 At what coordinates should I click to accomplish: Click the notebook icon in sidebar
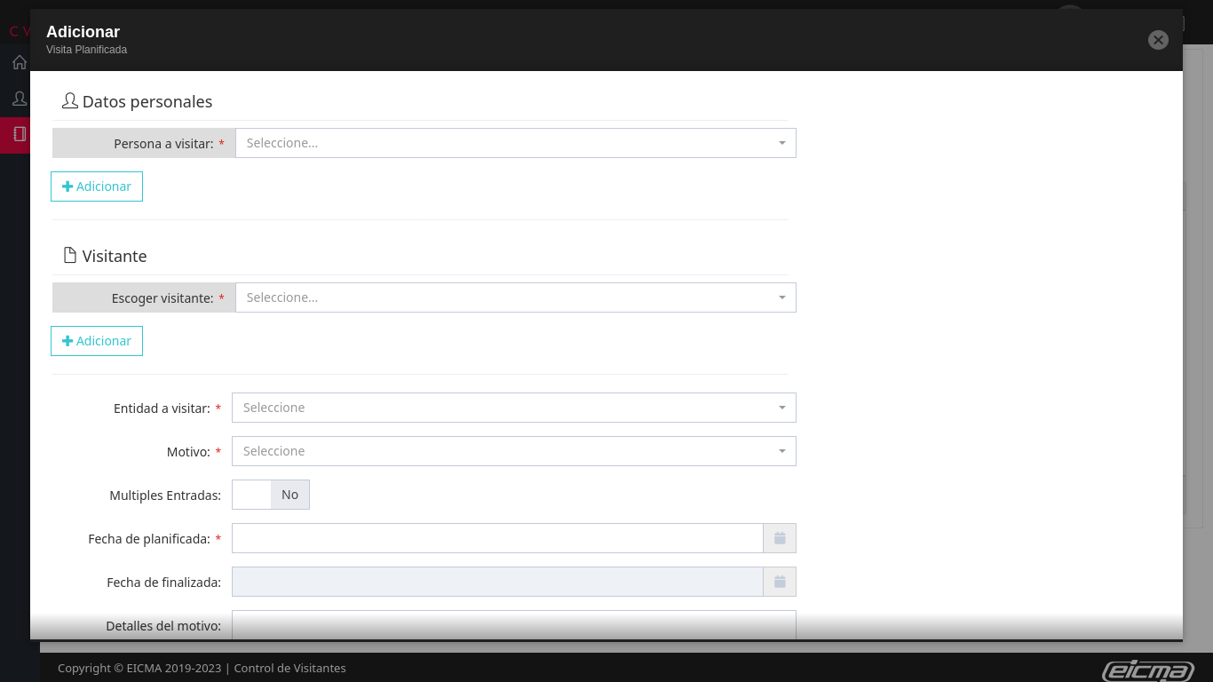click(20, 134)
